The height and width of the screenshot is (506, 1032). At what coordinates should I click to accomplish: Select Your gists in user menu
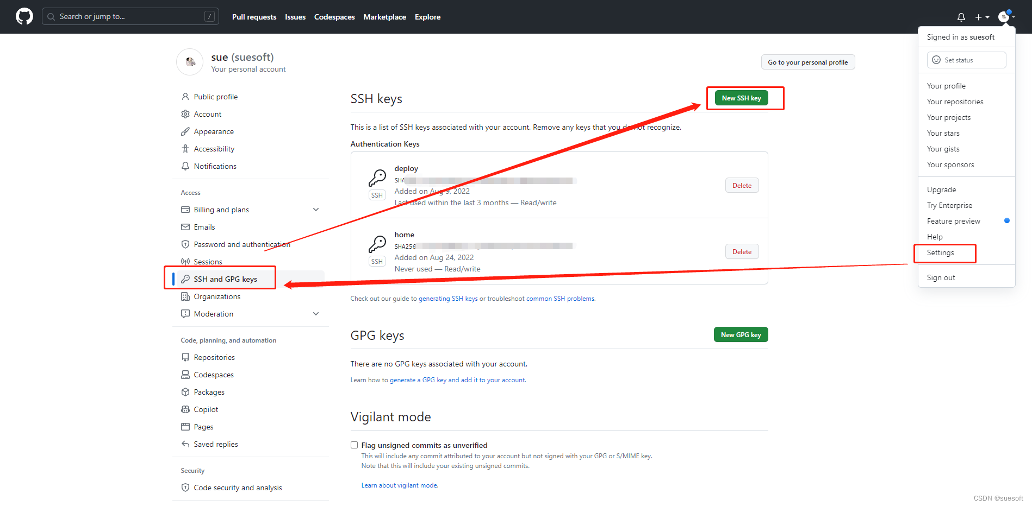943,149
